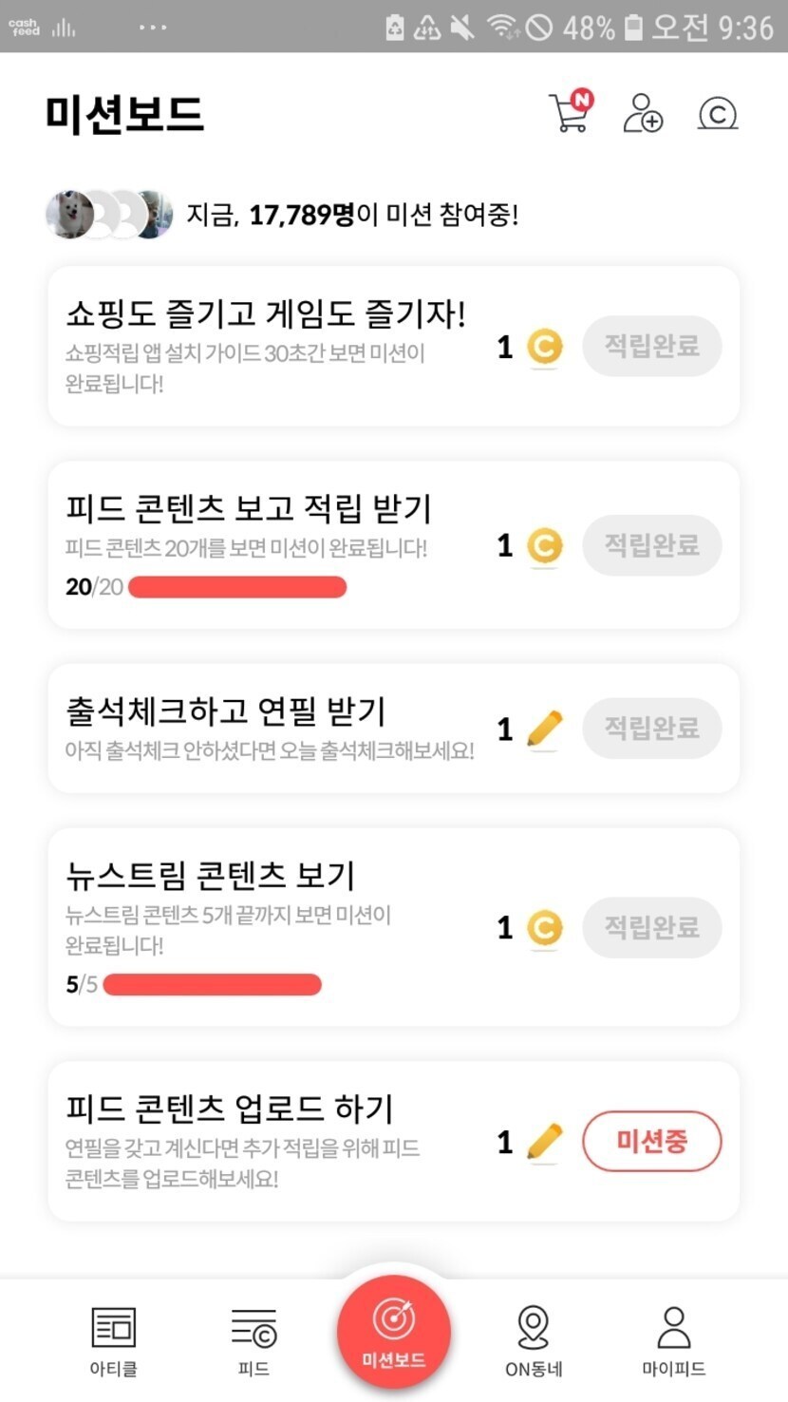Open the 피드 tab icon

click(x=253, y=1327)
